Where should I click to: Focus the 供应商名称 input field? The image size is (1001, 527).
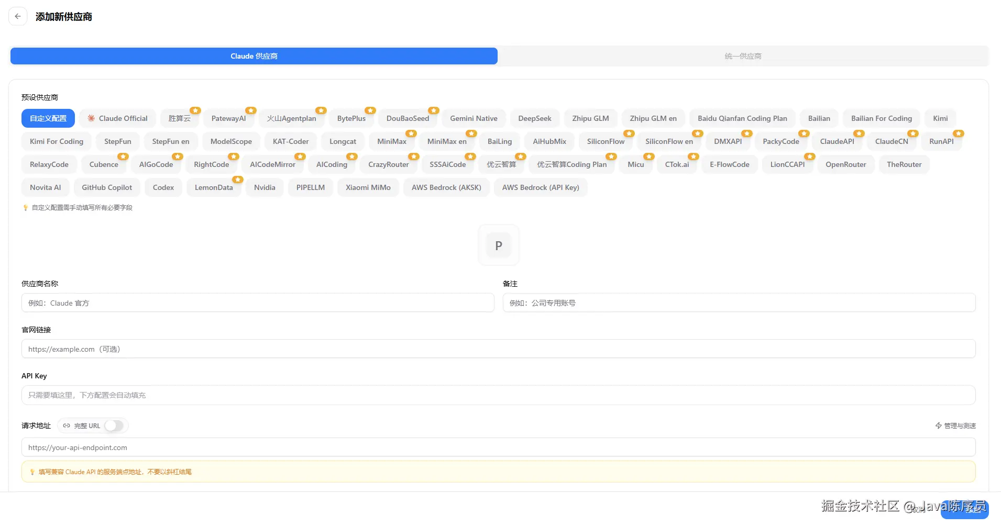[258, 302]
